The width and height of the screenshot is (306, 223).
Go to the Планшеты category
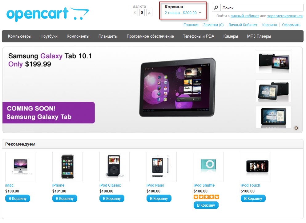(x=108, y=36)
